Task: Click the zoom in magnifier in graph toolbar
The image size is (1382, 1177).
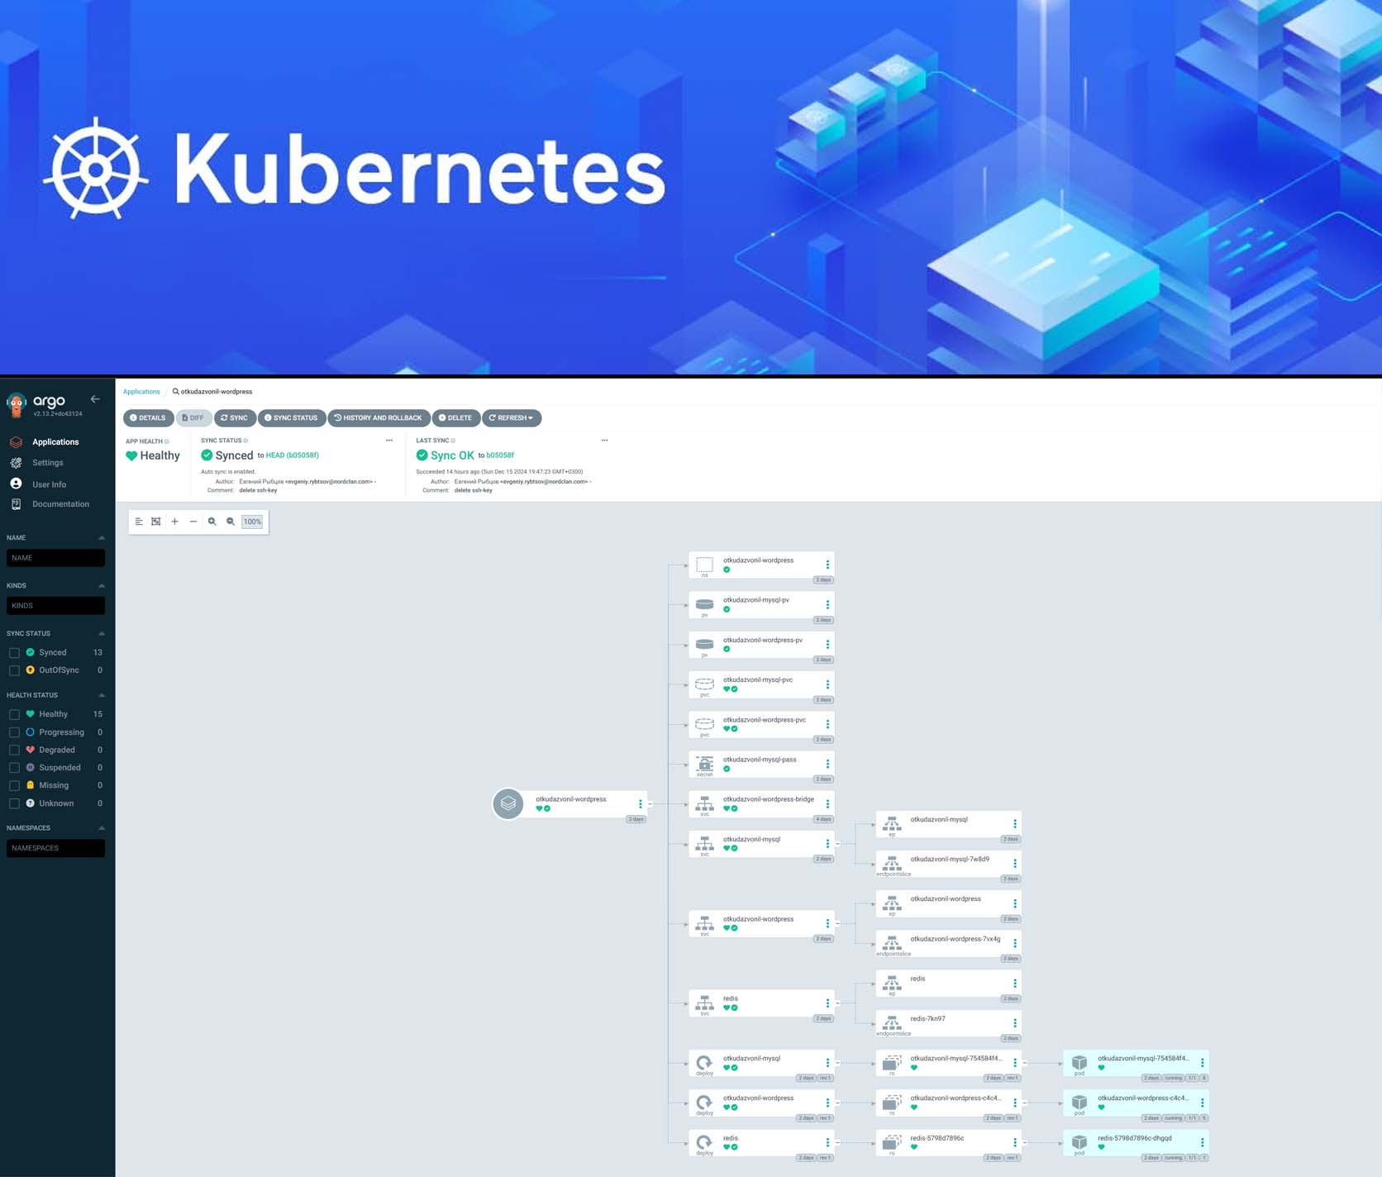Action: pyautogui.click(x=212, y=522)
